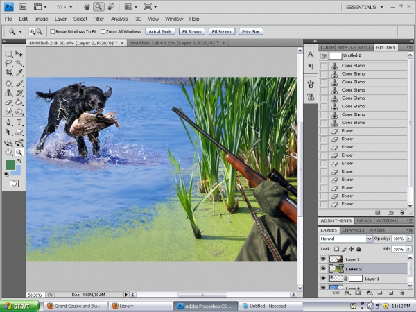Select the Zoom tool in toolbox
The image size is (416, 312).
tap(19, 152)
